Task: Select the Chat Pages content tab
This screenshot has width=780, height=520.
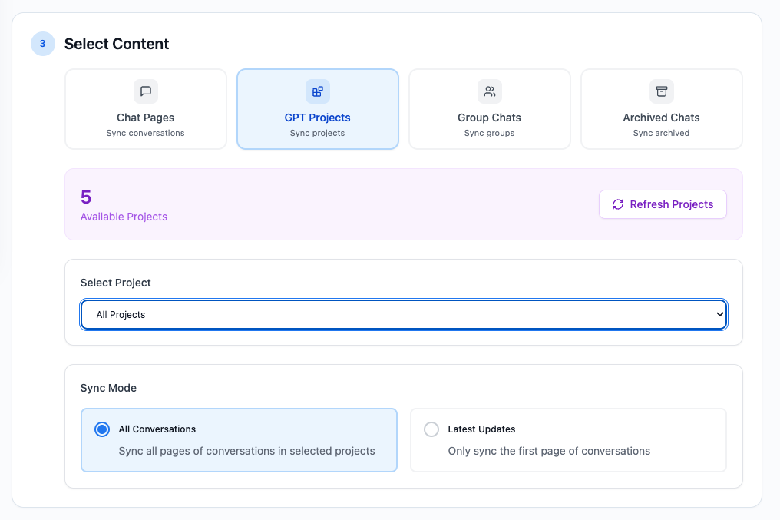Action: click(146, 109)
